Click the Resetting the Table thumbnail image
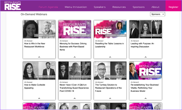Image resolution: width=182 pixels, height=110 pixels. [x=110, y=29]
